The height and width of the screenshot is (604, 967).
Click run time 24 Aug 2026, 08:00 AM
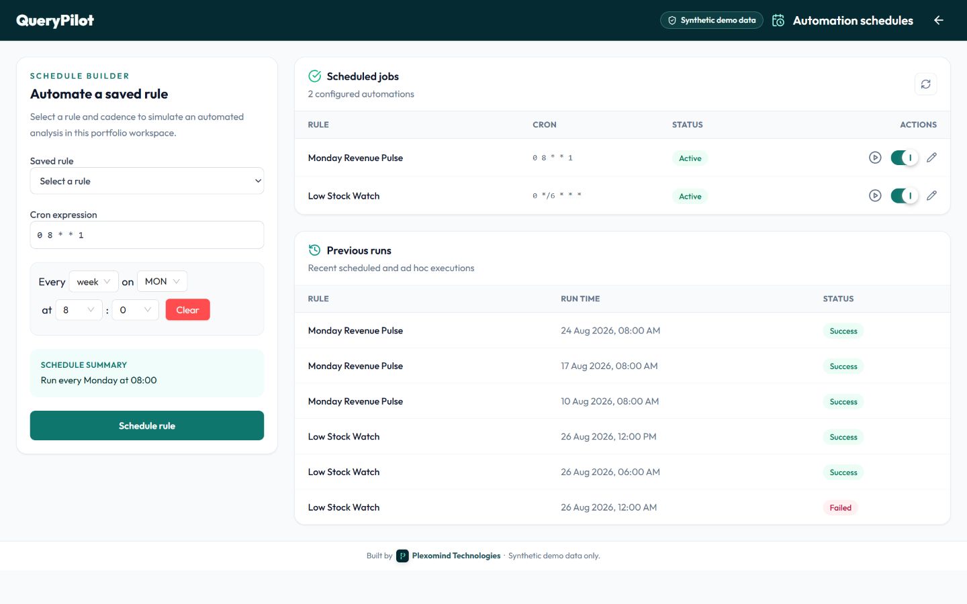click(x=610, y=331)
